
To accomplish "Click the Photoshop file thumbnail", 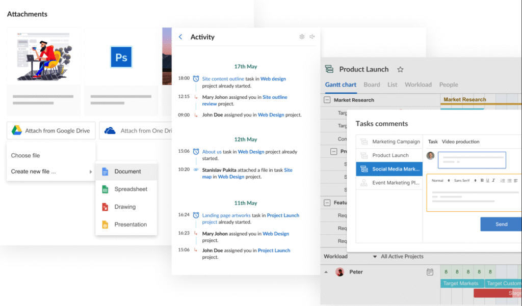I will [x=121, y=57].
